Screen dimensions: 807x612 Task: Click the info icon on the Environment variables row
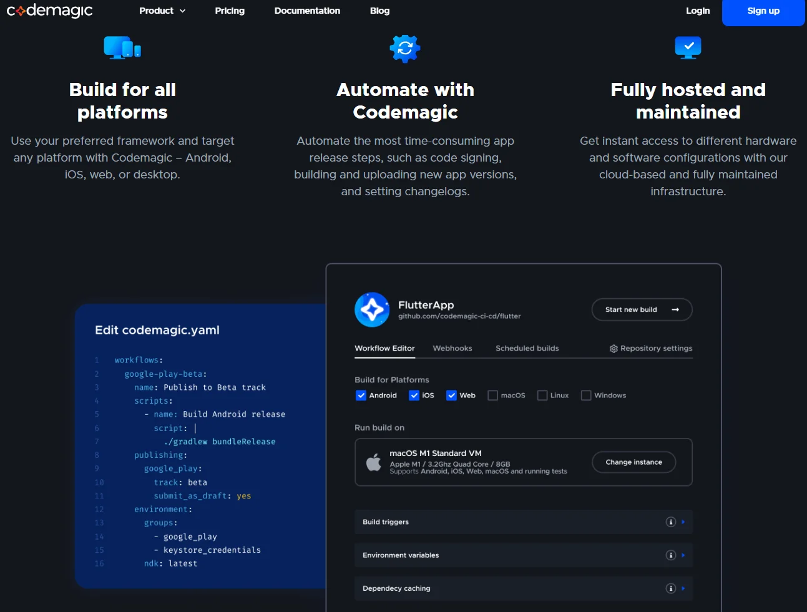(671, 555)
